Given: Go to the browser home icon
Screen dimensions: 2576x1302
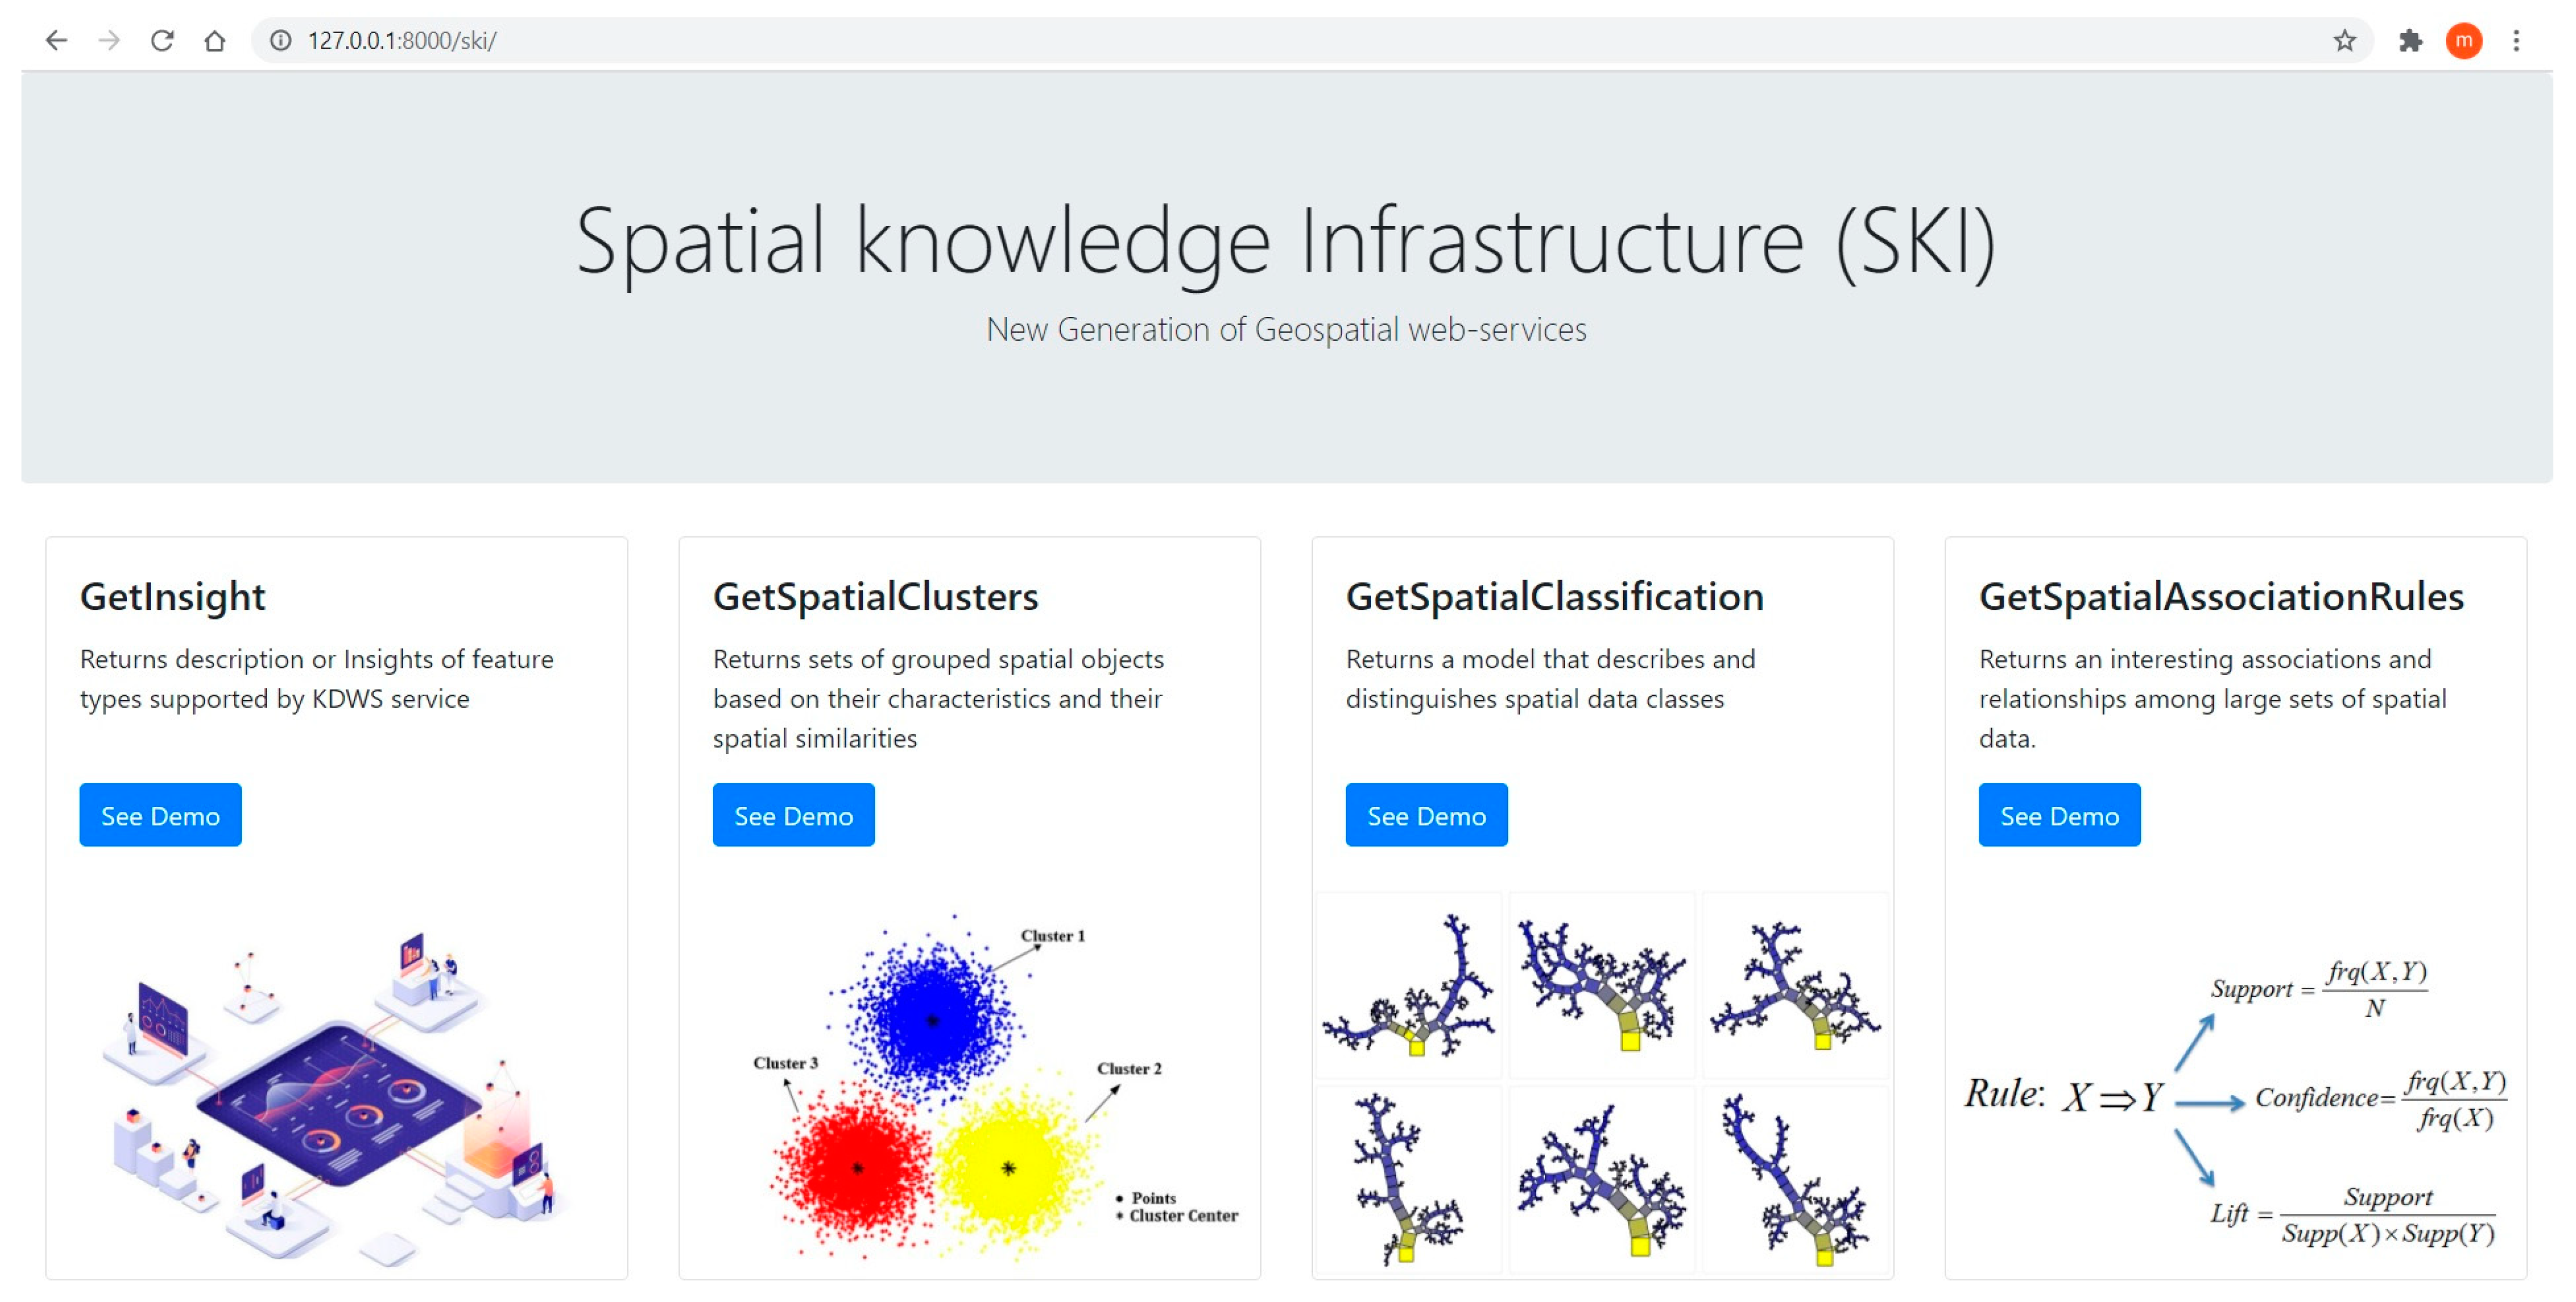Looking at the screenshot, I should (214, 40).
